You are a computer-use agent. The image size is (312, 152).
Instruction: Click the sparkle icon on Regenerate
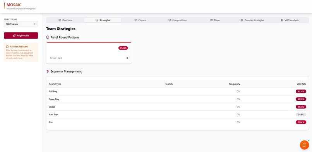pyautogui.click(x=14, y=35)
